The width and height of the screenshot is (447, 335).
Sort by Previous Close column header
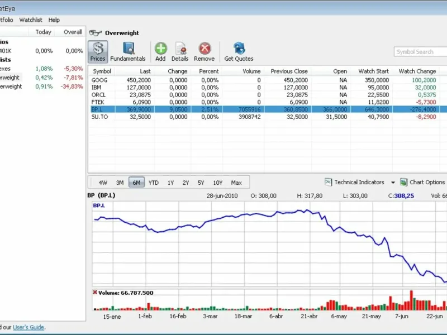pos(289,71)
